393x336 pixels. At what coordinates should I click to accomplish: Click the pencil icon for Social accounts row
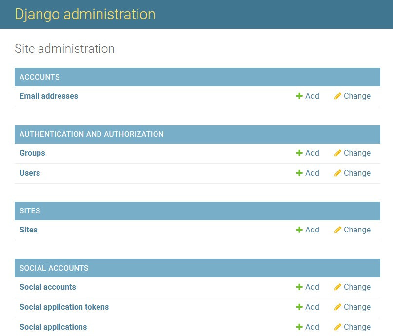coord(337,287)
